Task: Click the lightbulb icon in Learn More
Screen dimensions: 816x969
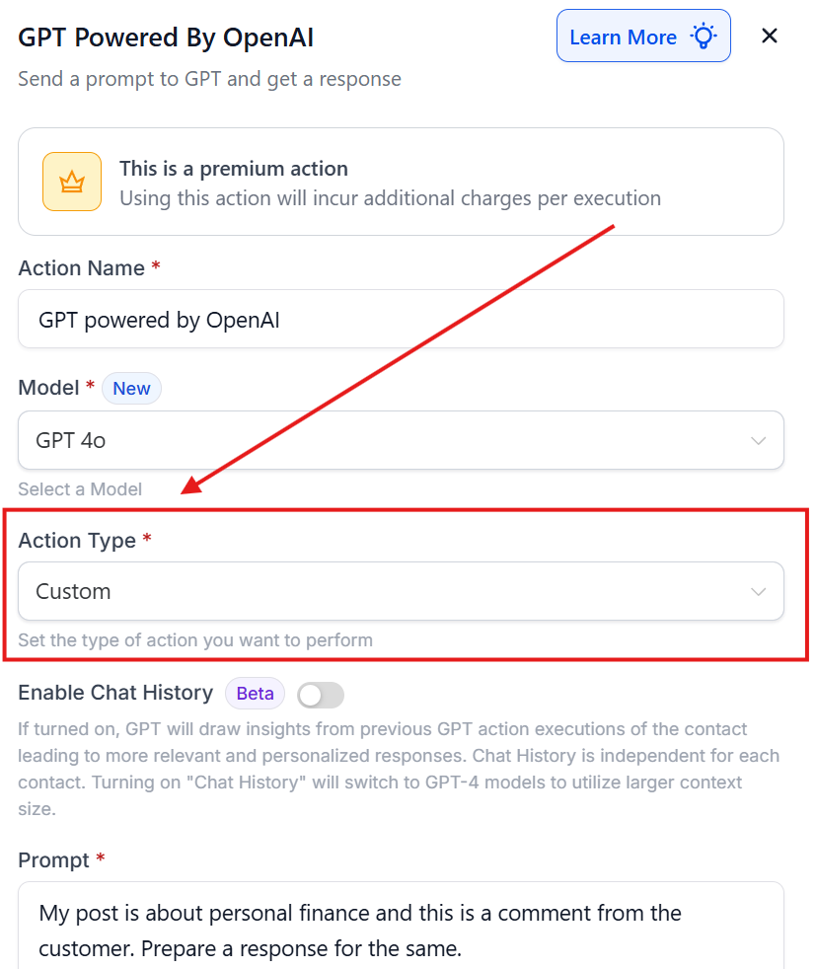Action: tap(704, 36)
